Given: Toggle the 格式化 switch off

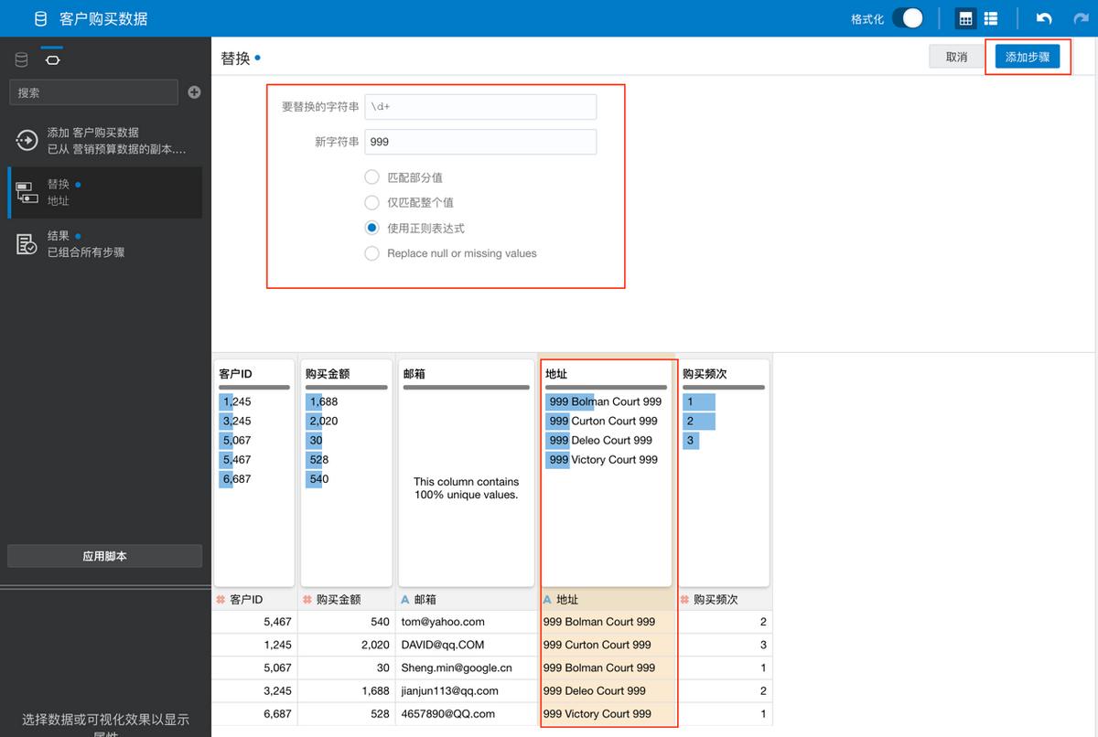Looking at the screenshot, I should 908,17.
